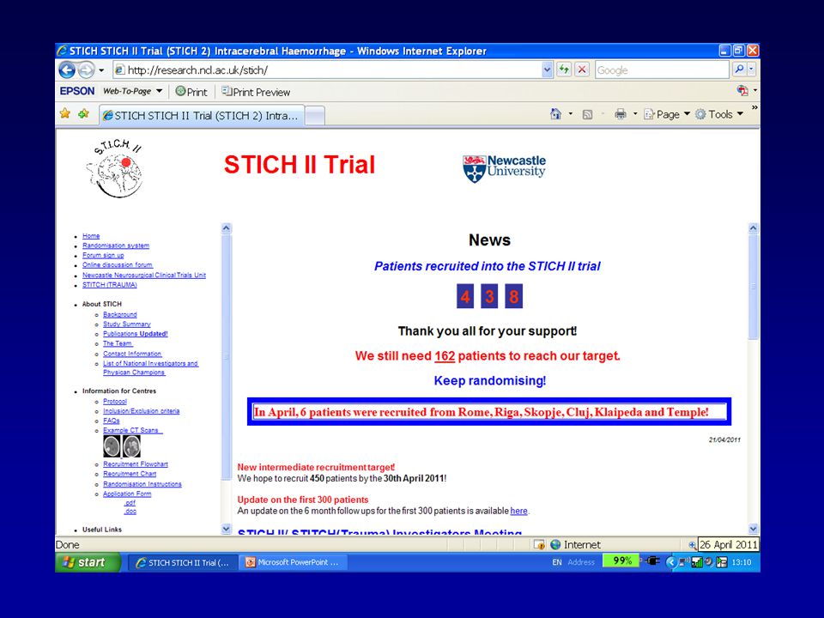Click the news frame scroll-up arrow
This screenshot has width=824, height=618.
click(753, 228)
